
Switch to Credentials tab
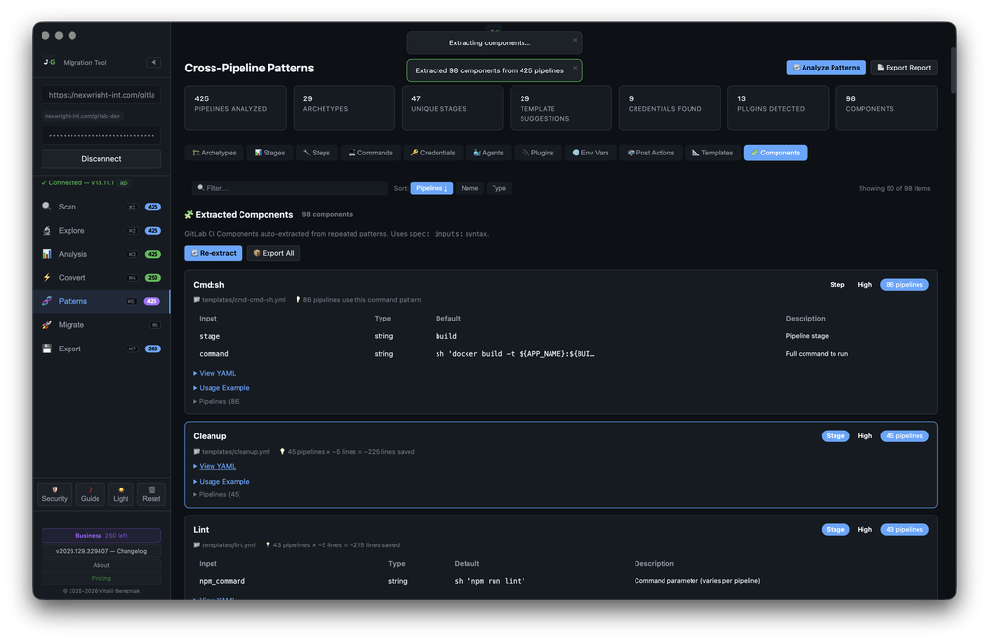[x=433, y=153]
